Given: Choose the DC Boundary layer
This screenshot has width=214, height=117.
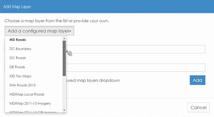Looking at the screenshot, I should coord(20,49).
